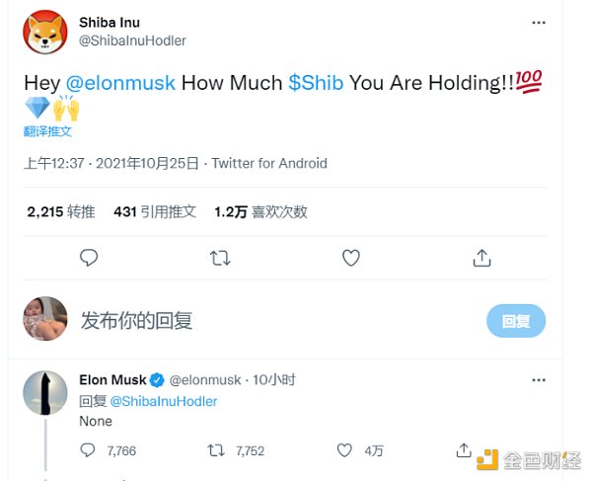The width and height of the screenshot is (592, 481).
Task: Share Elon Musk's reply
Action: click(x=464, y=450)
